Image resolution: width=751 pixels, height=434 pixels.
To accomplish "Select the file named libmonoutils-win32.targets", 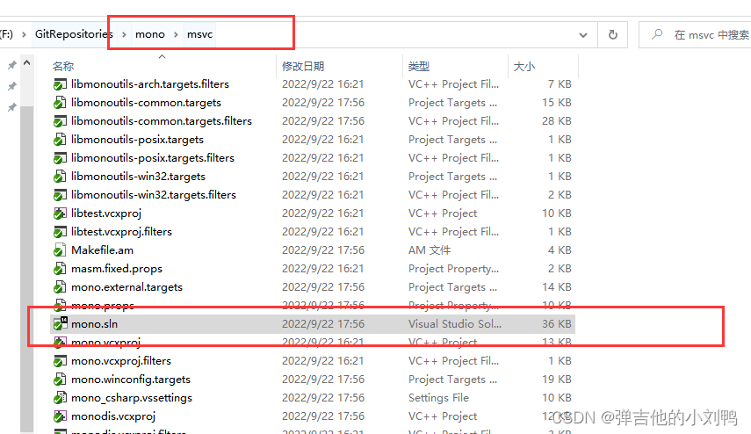I will click(x=139, y=177).
